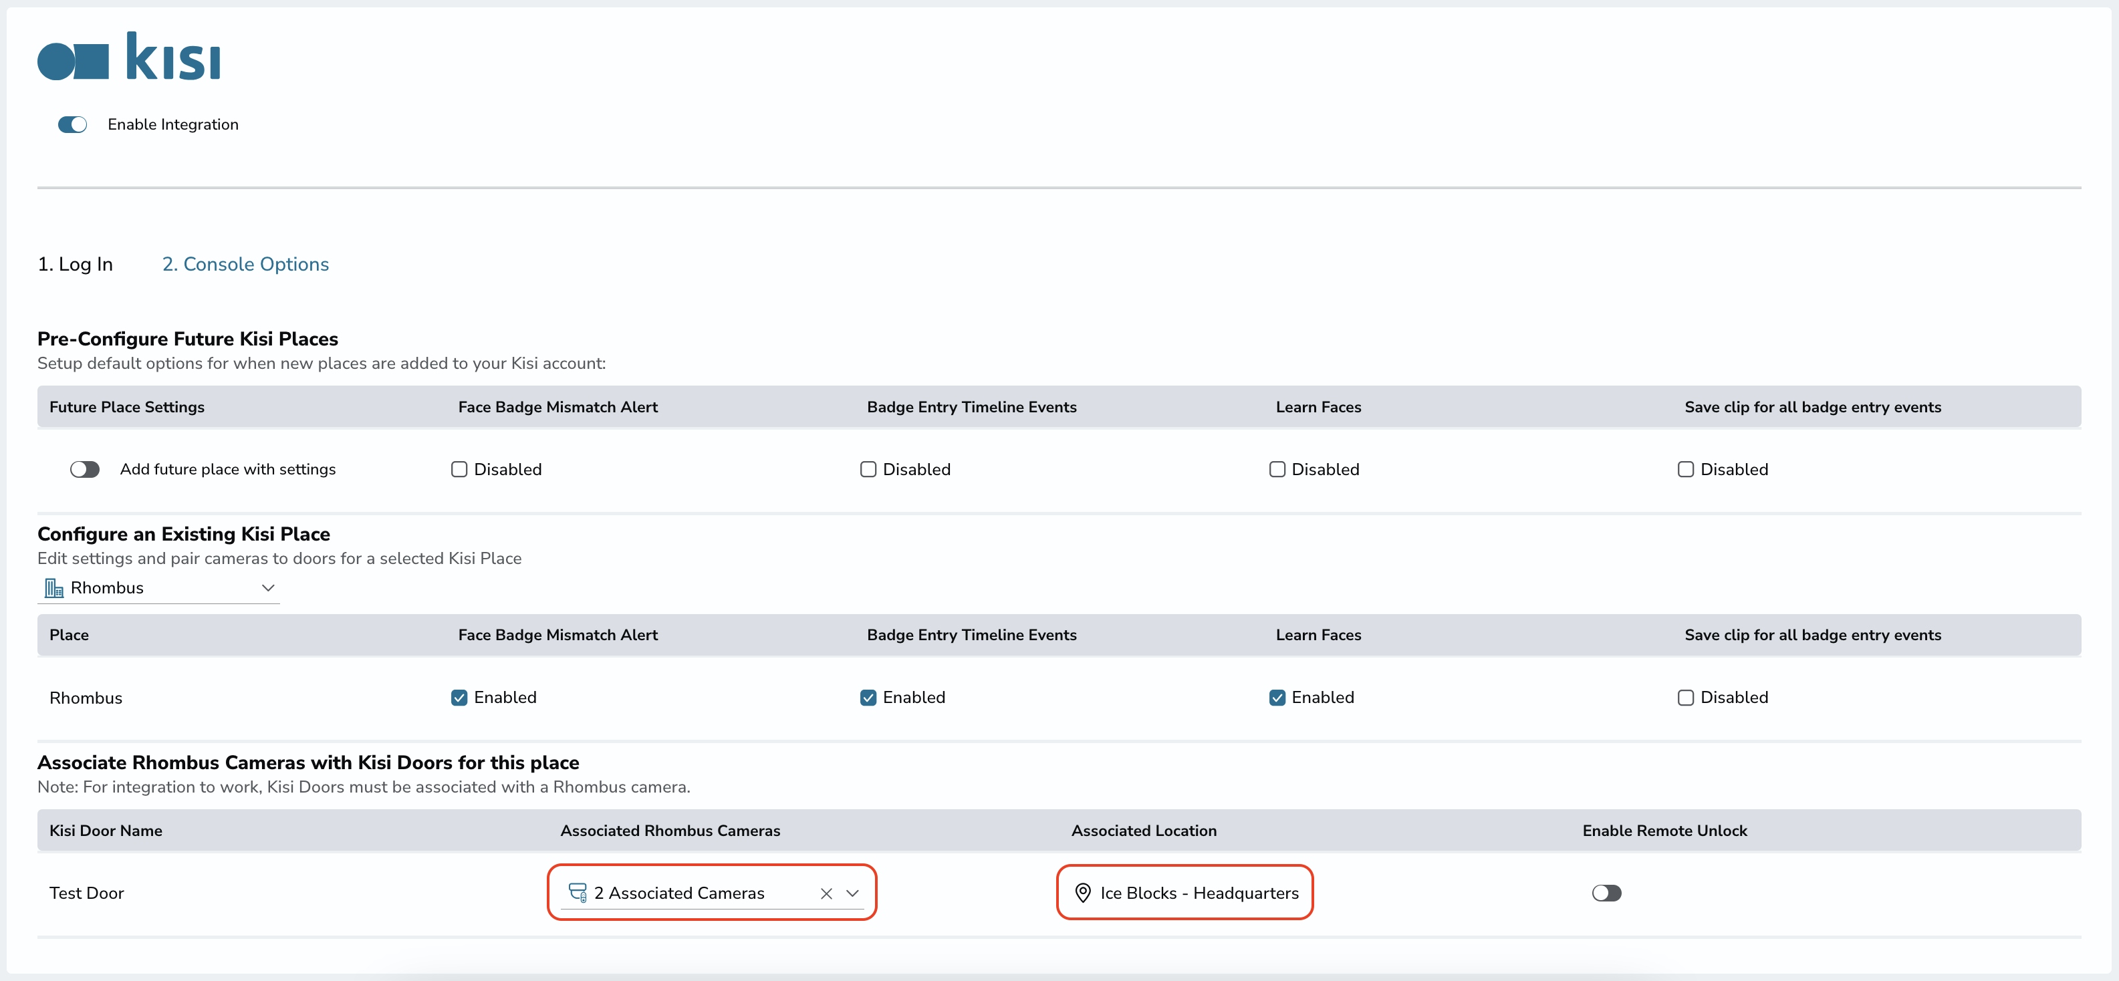
Task: Uncheck Learn Faces for Rhombus place
Action: coord(1277,697)
